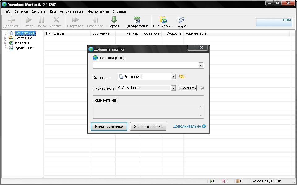Sort by Состояние column header

[103, 33]
